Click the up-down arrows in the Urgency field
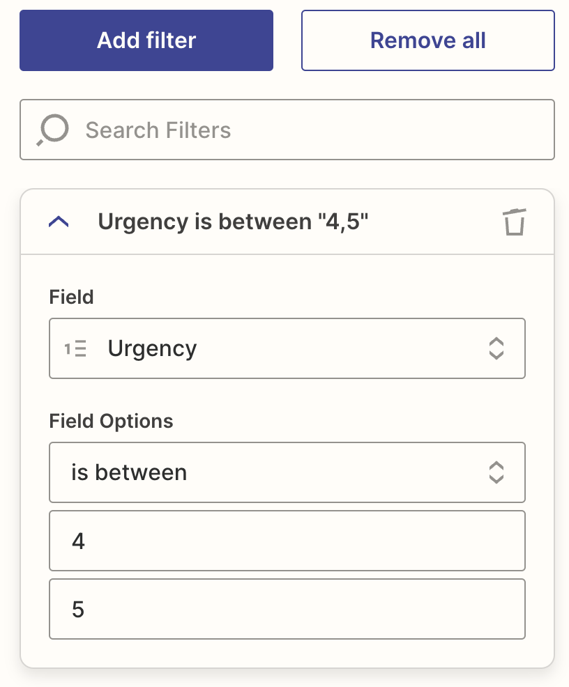 (x=495, y=348)
